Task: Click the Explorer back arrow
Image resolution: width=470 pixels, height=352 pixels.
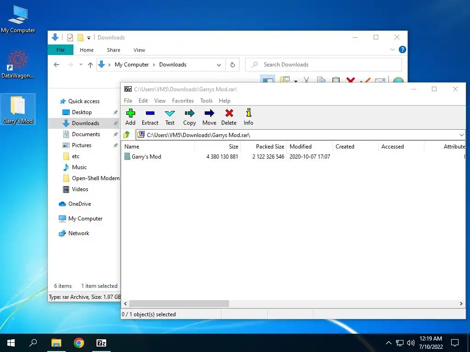Action: pos(56,65)
